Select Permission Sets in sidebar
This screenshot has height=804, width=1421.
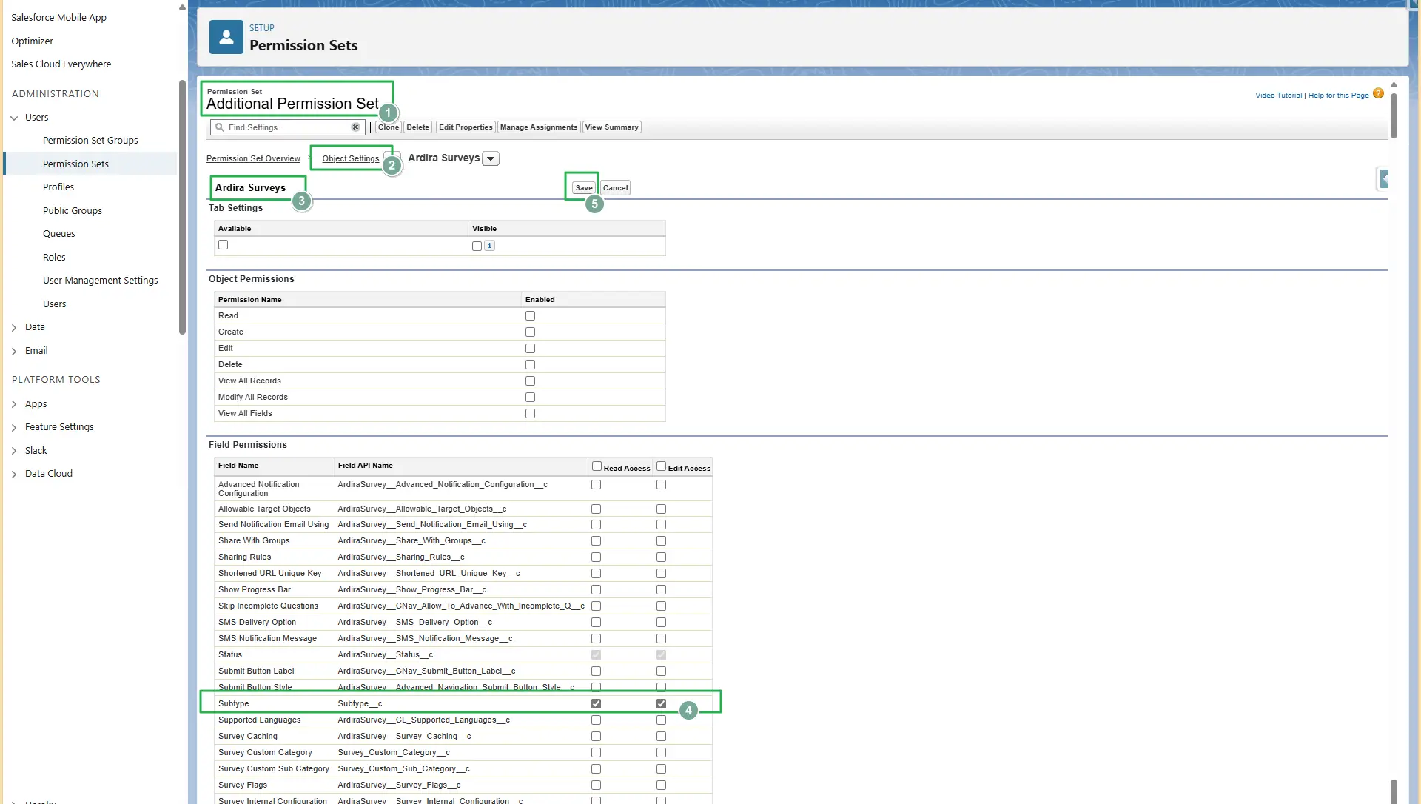(75, 164)
